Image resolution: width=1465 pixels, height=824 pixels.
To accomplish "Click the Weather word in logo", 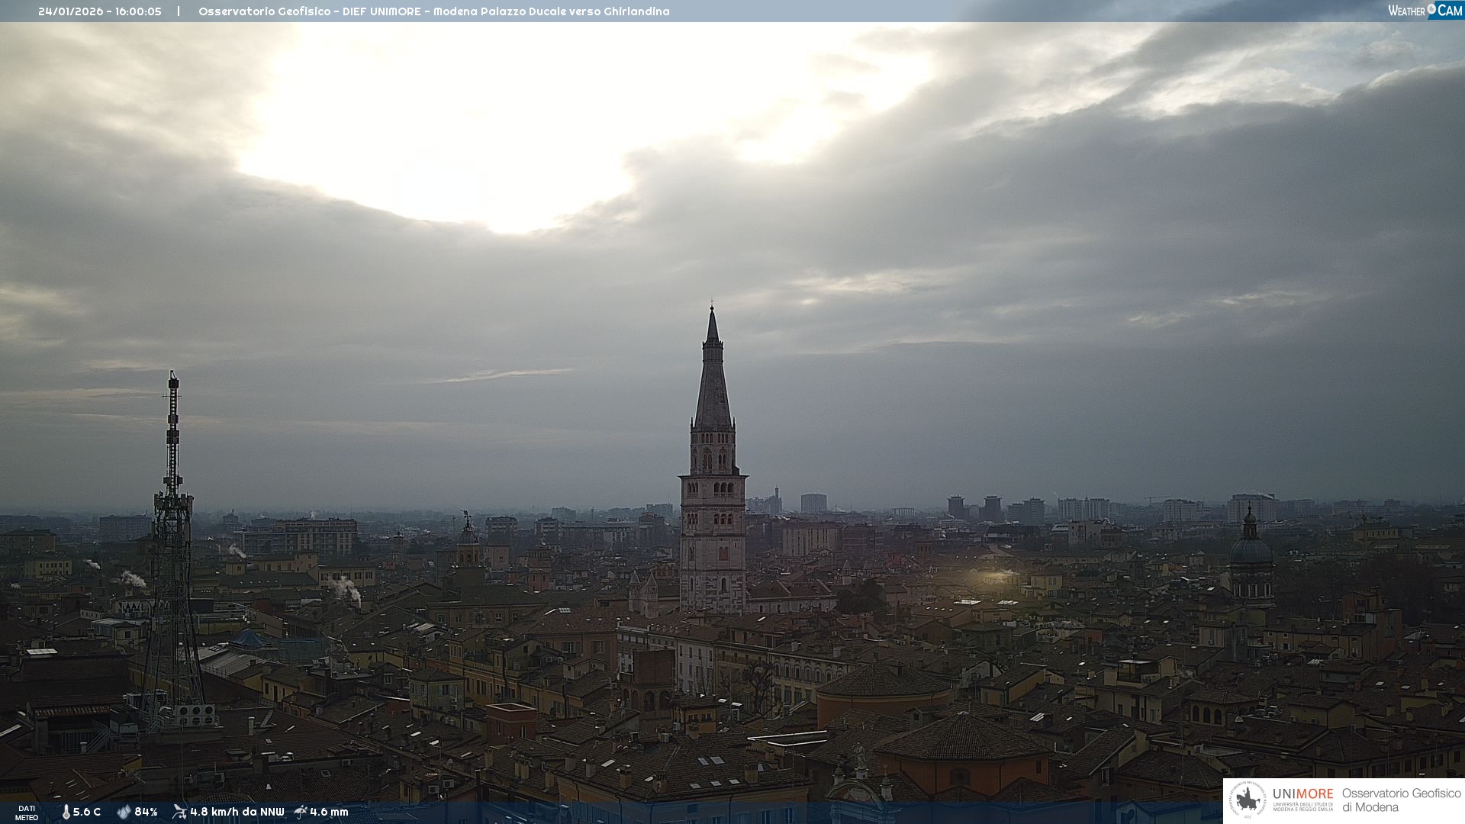I will [1406, 11].
